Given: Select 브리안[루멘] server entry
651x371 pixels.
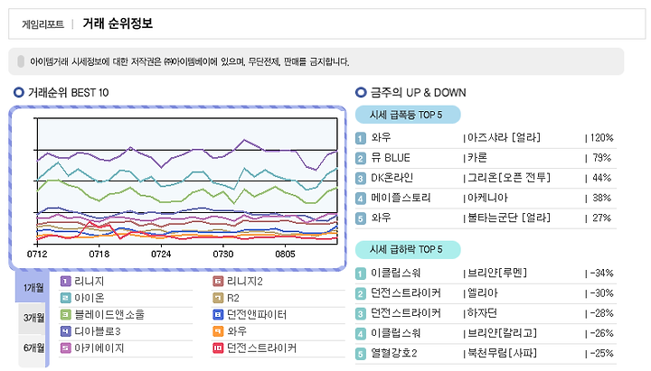Looking at the screenshot, I should (497, 273).
